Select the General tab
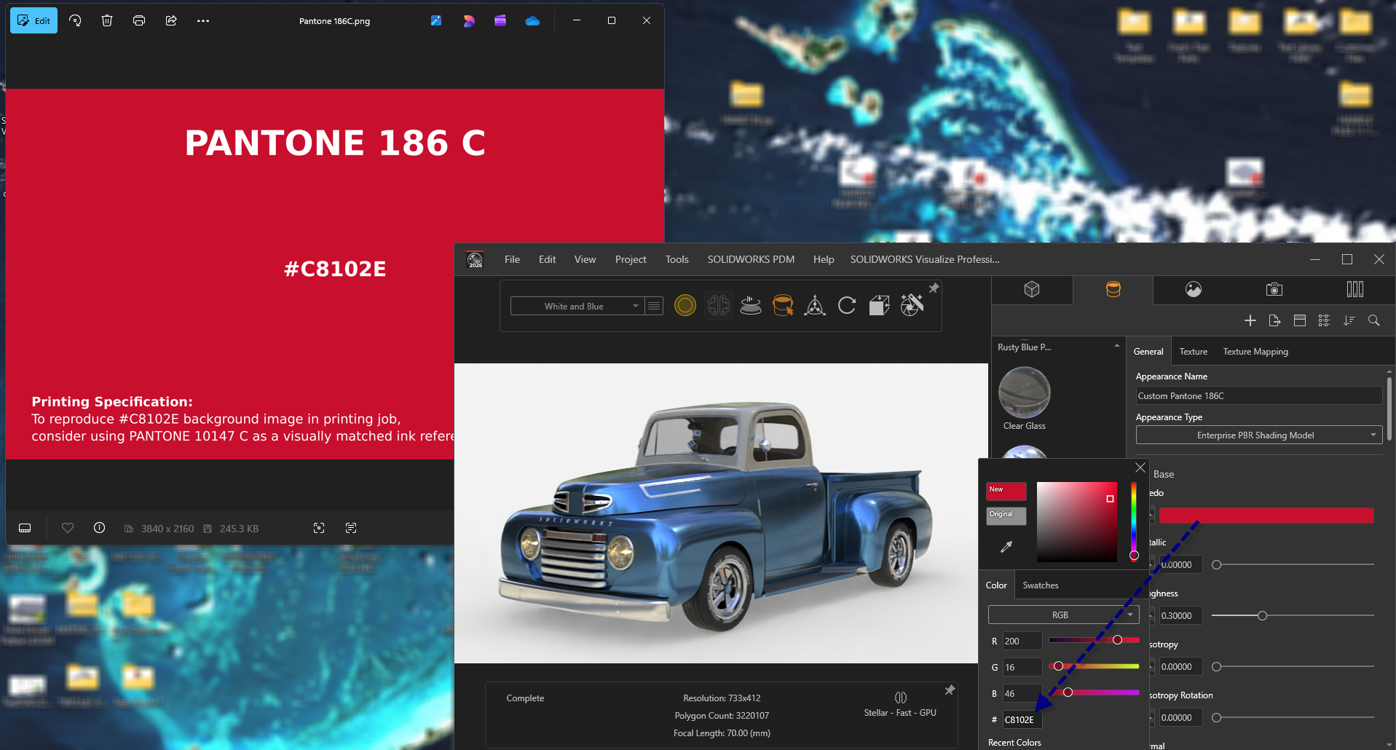 pos(1148,352)
